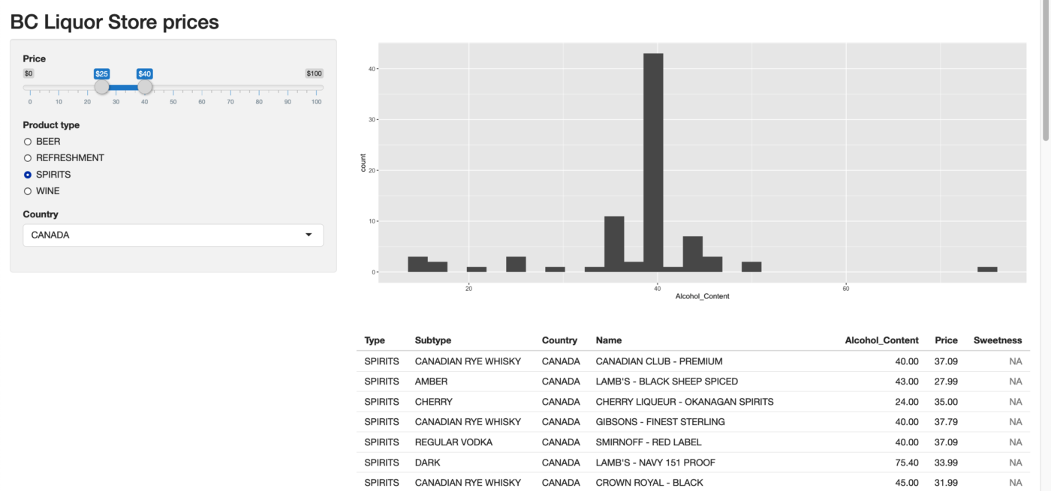The image size is (1051, 491).
Task: Click the Alcohol_Content table column header
Action: coord(881,340)
